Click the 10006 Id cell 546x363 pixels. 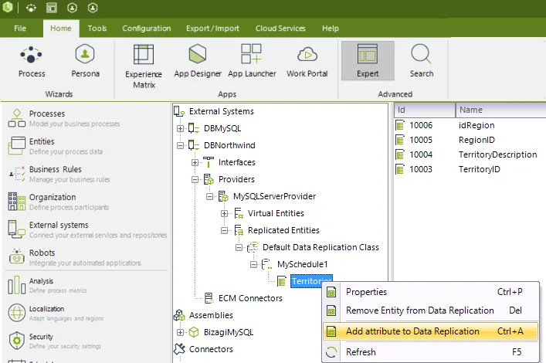421,125
